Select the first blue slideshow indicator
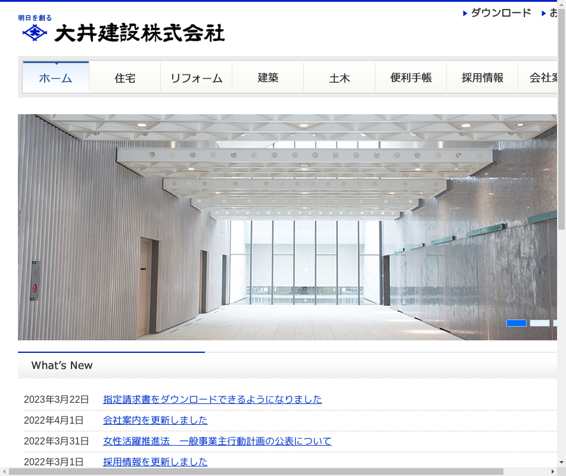 [x=517, y=323]
